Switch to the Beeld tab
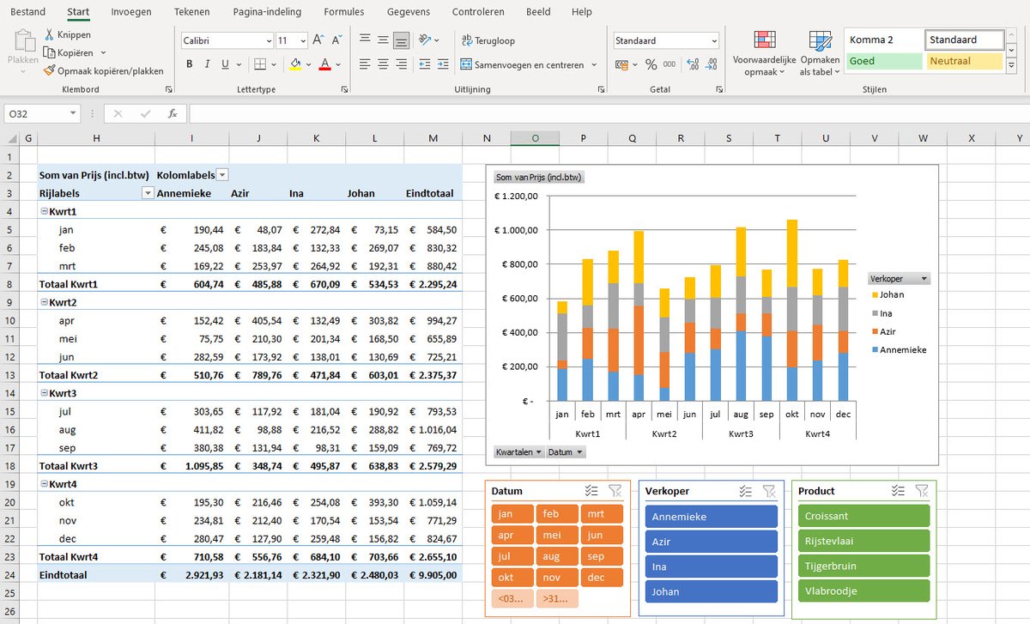1030x624 pixels. point(537,12)
